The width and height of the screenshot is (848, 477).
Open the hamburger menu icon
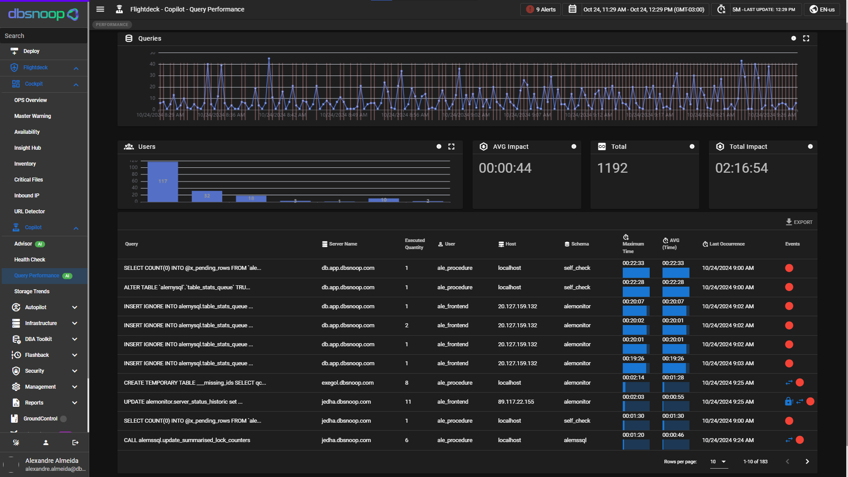tap(100, 9)
